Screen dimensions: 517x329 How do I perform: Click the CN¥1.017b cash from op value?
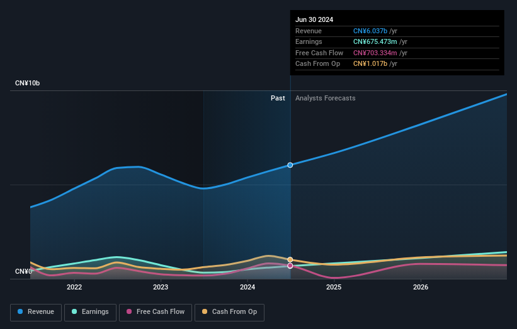[370, 64]
